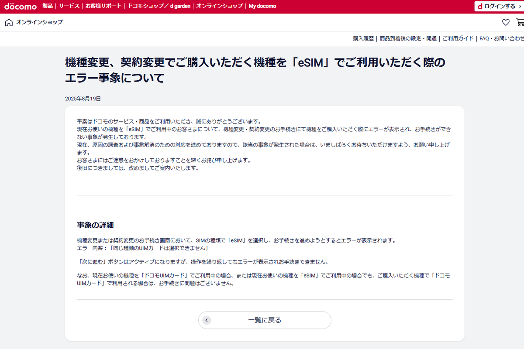Screen dimensions: 524x349
Task: Open the favorites heart icon
Action: [x=506, y=23]
